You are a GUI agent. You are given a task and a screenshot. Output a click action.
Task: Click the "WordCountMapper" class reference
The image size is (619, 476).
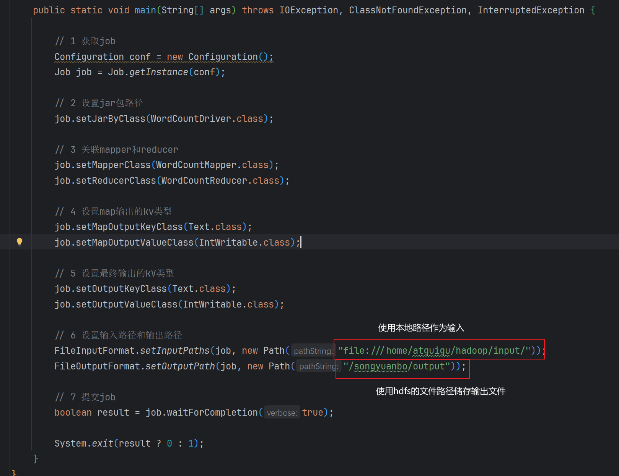[x=196, y=165]
